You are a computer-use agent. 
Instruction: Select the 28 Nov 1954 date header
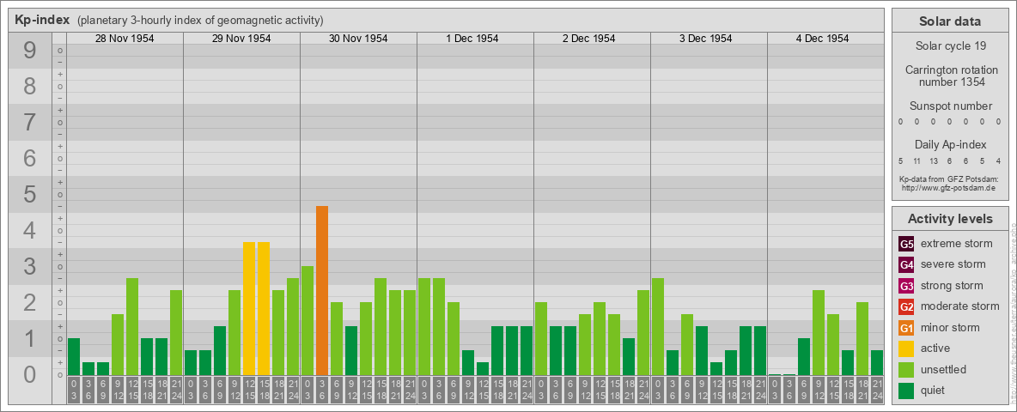[125, 39]
